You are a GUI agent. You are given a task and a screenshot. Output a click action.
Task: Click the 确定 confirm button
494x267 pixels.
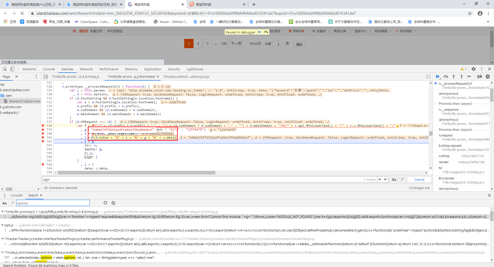[299, 44]
